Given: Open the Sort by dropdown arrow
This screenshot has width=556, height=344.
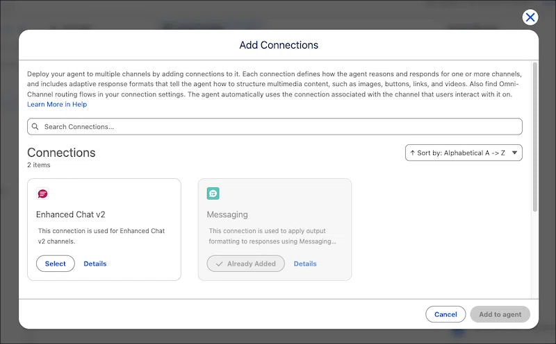Looking at the screenshot, I should coord(514,153).
